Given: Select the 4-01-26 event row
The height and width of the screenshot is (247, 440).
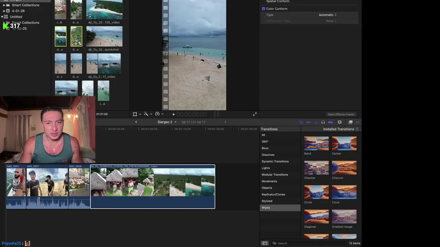Looking at the screenshot, I should pos(25,11).
